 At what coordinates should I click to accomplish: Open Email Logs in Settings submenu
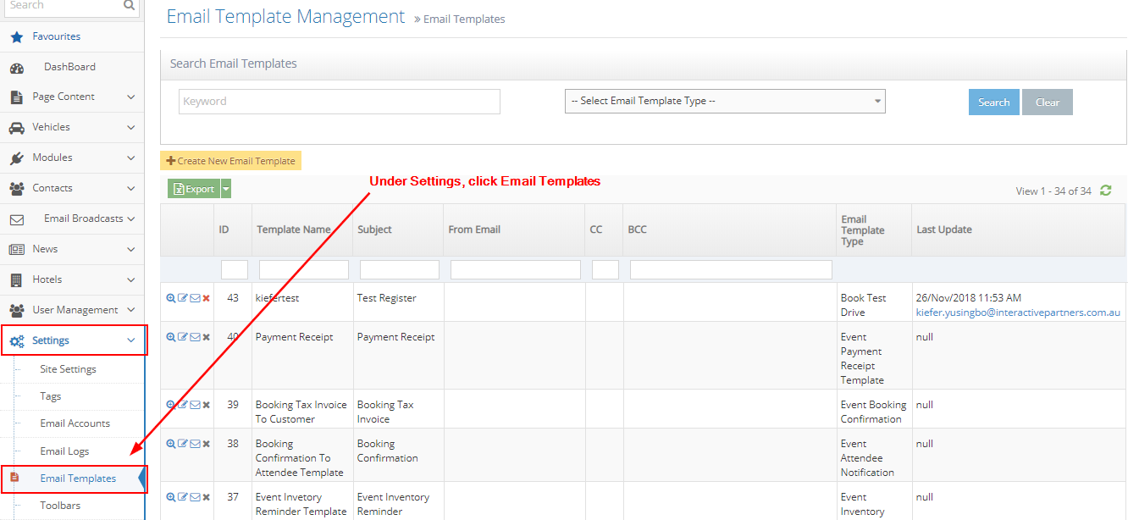click(x=64, y=451)
